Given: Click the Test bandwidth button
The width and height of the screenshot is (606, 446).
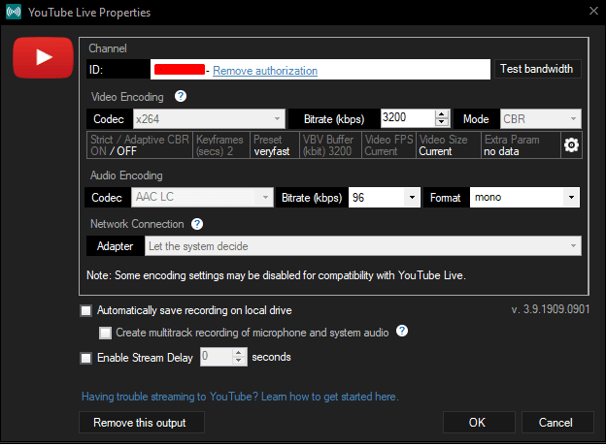Looking at the screenshot, I should click(x=537, y=69).
